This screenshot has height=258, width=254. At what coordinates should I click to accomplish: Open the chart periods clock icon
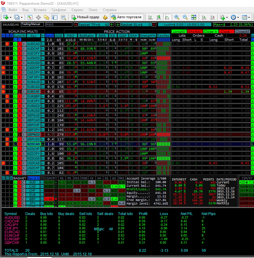point(233,17)
